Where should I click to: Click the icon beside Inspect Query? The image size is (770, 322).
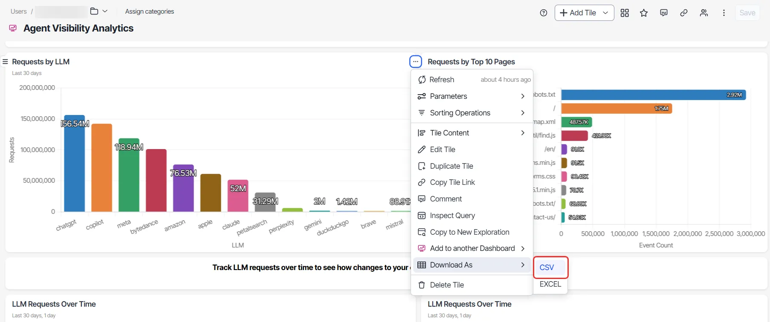pyautogui.click(x=422, y=216)
